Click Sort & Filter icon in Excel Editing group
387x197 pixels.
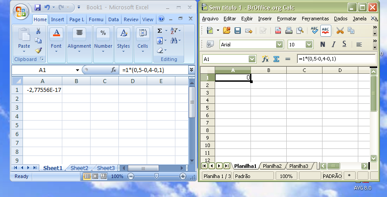174,31
